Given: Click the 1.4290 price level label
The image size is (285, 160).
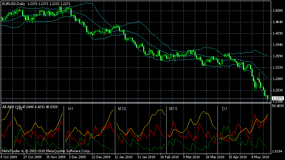Looking at the screenshot, I should [278, 33].
